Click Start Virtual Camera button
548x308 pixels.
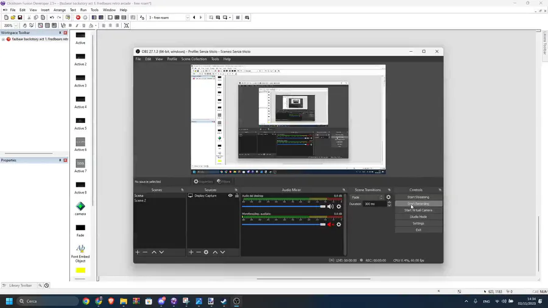tap(418, 210)
